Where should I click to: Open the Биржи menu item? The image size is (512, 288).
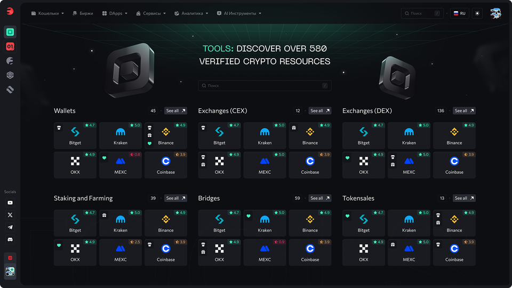pyautogui.click(x=83, y=13)
